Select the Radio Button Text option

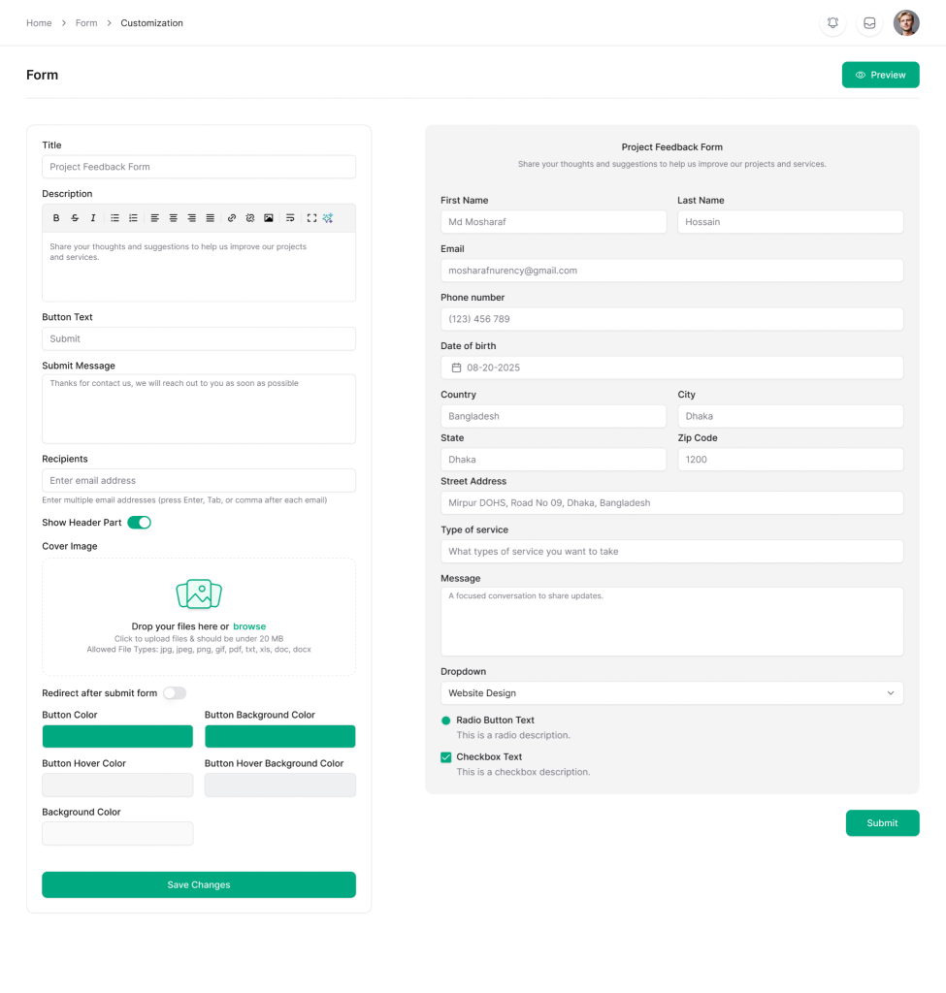[446, 721]
